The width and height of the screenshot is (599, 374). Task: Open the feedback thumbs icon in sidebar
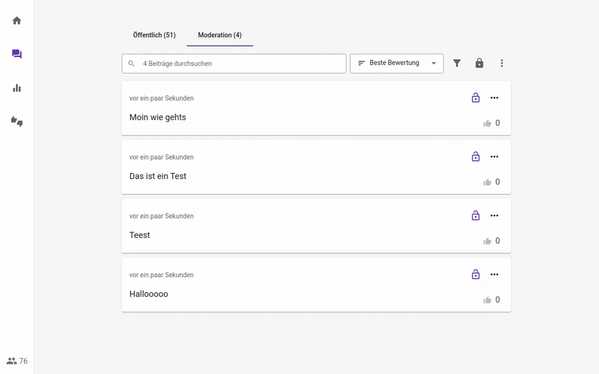(17, 122)
